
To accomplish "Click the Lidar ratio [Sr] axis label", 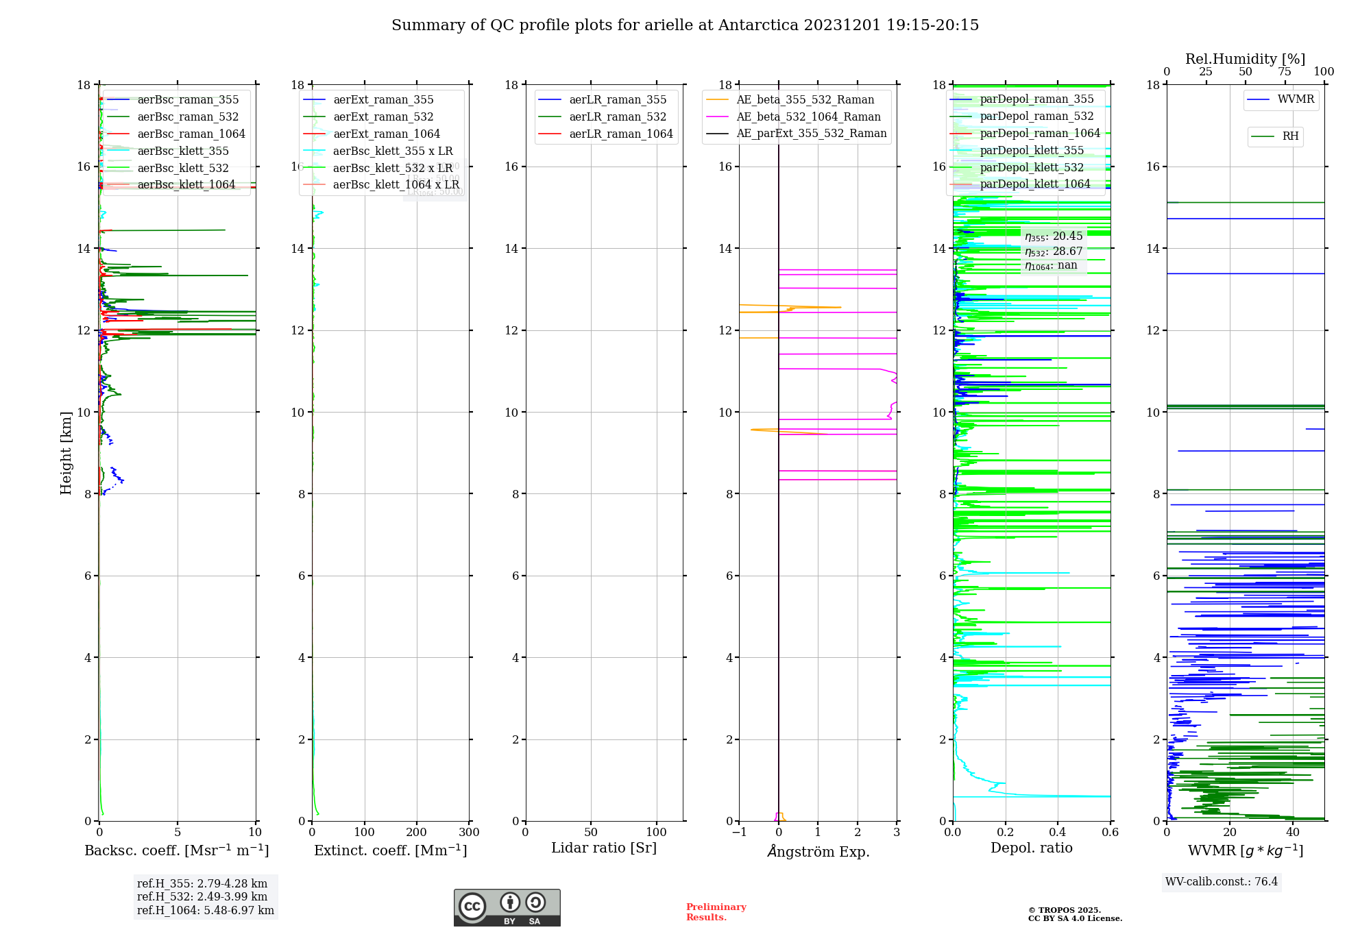I will click(x=603, y=848).
